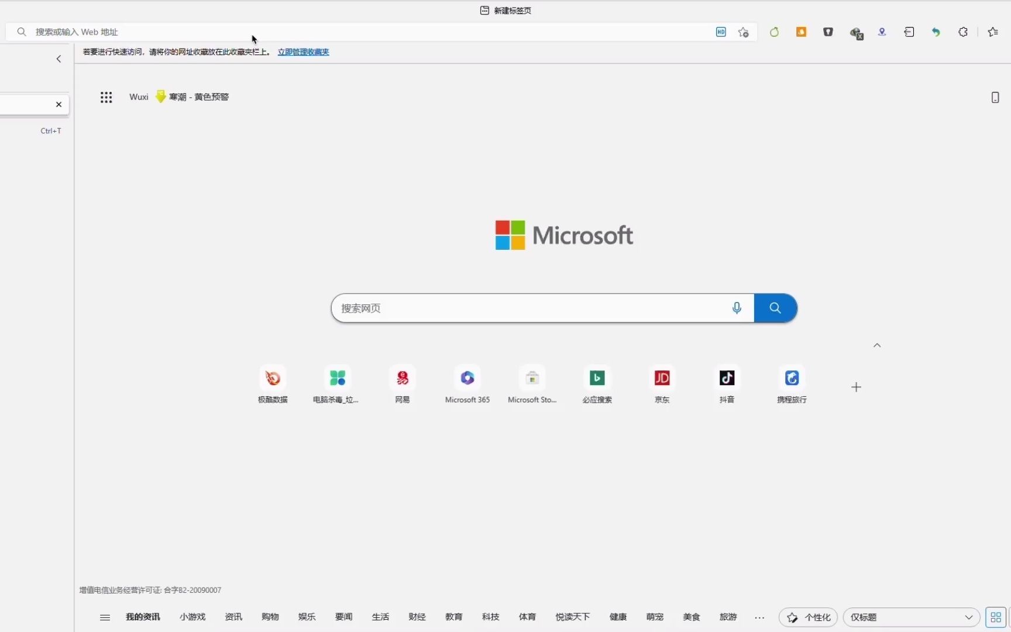The image size is (1011, 632).
Task: Open the cloud extension with X badge
Action: [x=856, y=33]
